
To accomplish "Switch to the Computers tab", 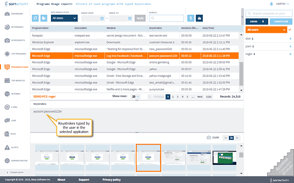I will (x=281, y=22).
